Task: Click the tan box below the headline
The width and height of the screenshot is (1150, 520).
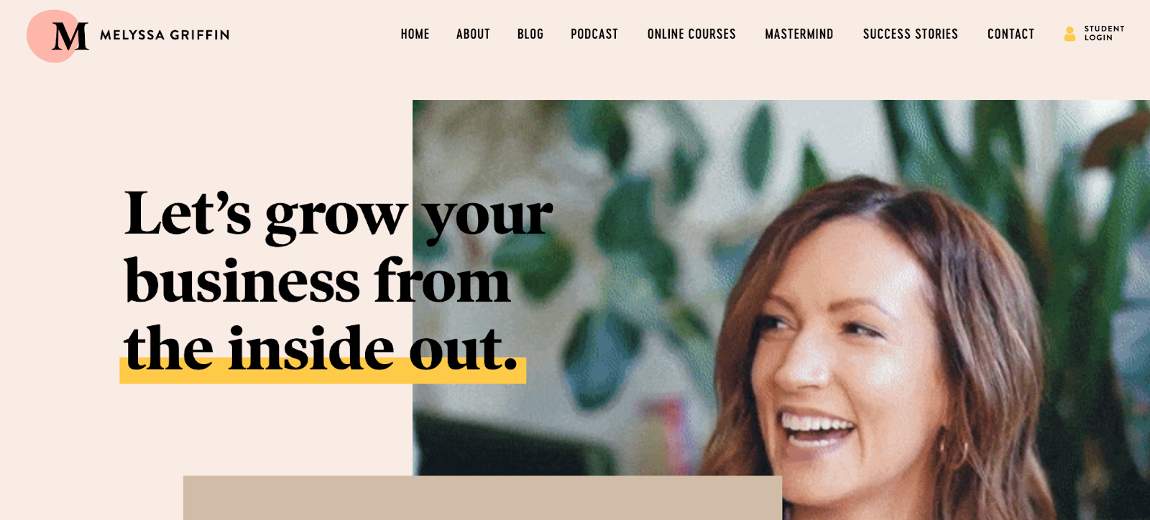Action: (x=482, y=498)
